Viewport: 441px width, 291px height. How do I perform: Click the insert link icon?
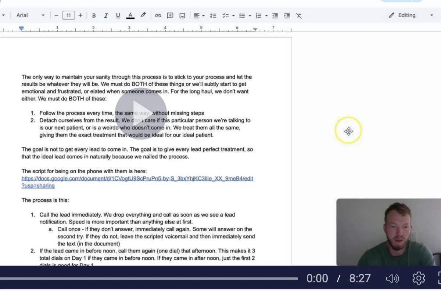click(158, 15)
